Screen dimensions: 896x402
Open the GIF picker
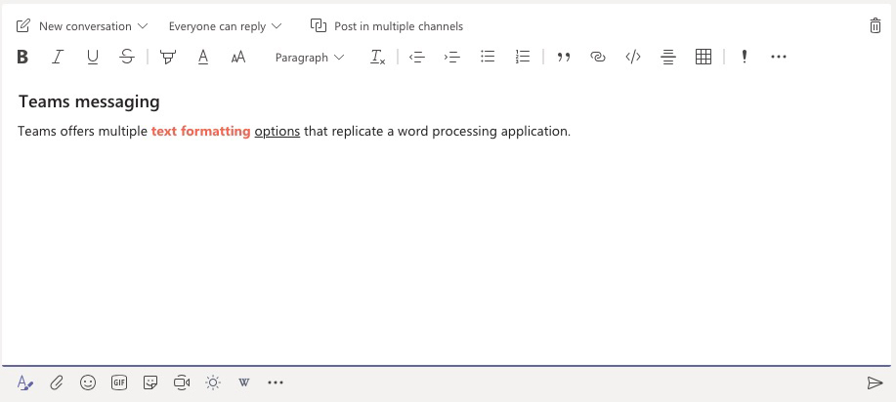[x=119, y=382]
